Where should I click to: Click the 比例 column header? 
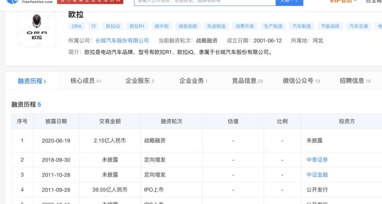click(x=282, y=121)
